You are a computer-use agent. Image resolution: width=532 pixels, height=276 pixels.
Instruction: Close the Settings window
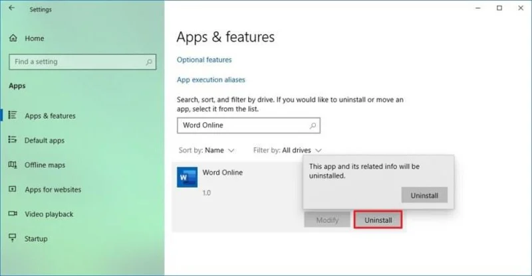(521, 8)
